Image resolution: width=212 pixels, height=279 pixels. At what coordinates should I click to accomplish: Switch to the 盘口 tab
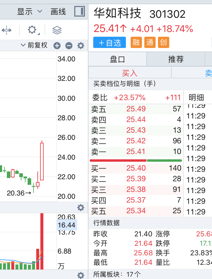pyautogui.click(x=118, y=59)
